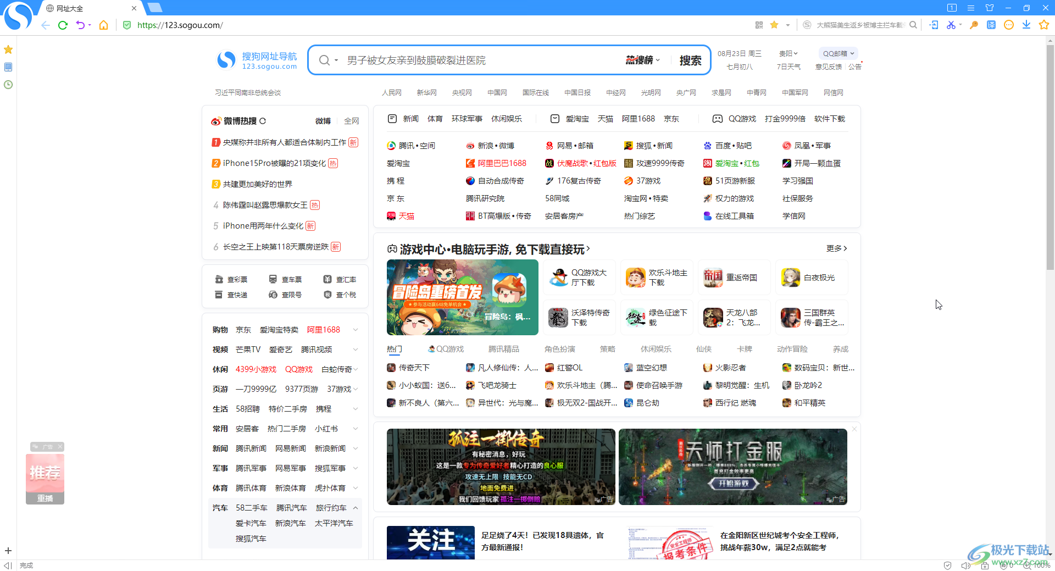
Task: Click the 重播 button on the floating ad
Action: pos(45,498)
